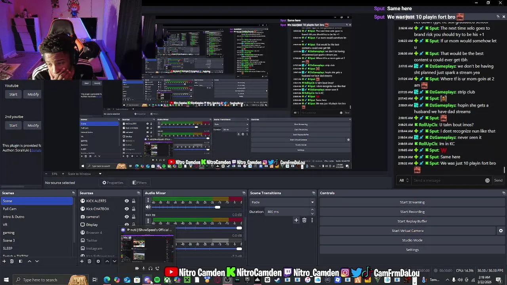Open source properties gear in Sources toolbar
The height and width of the screenshot is (285, 507).
click(98, 261)
